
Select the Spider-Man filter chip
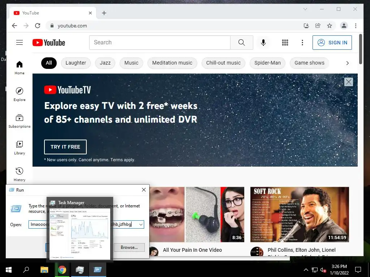pyautogui.click(x=267, y=63)
